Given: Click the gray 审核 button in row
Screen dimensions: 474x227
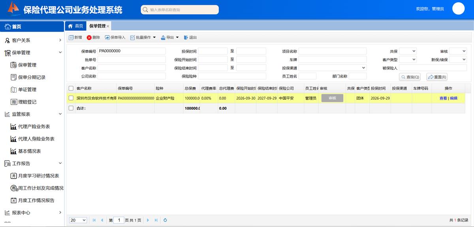Looking at the screenshot, I should click(332, 98).
